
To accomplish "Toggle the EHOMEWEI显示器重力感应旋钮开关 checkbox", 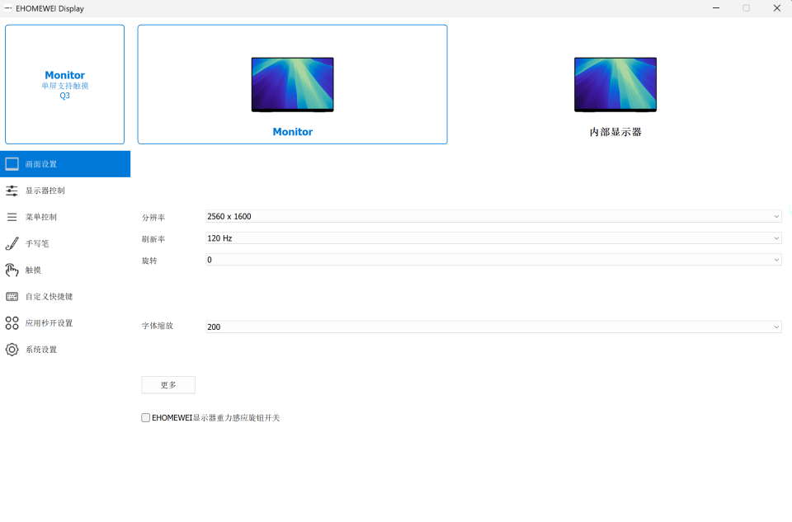I will (x=145, y=417).
